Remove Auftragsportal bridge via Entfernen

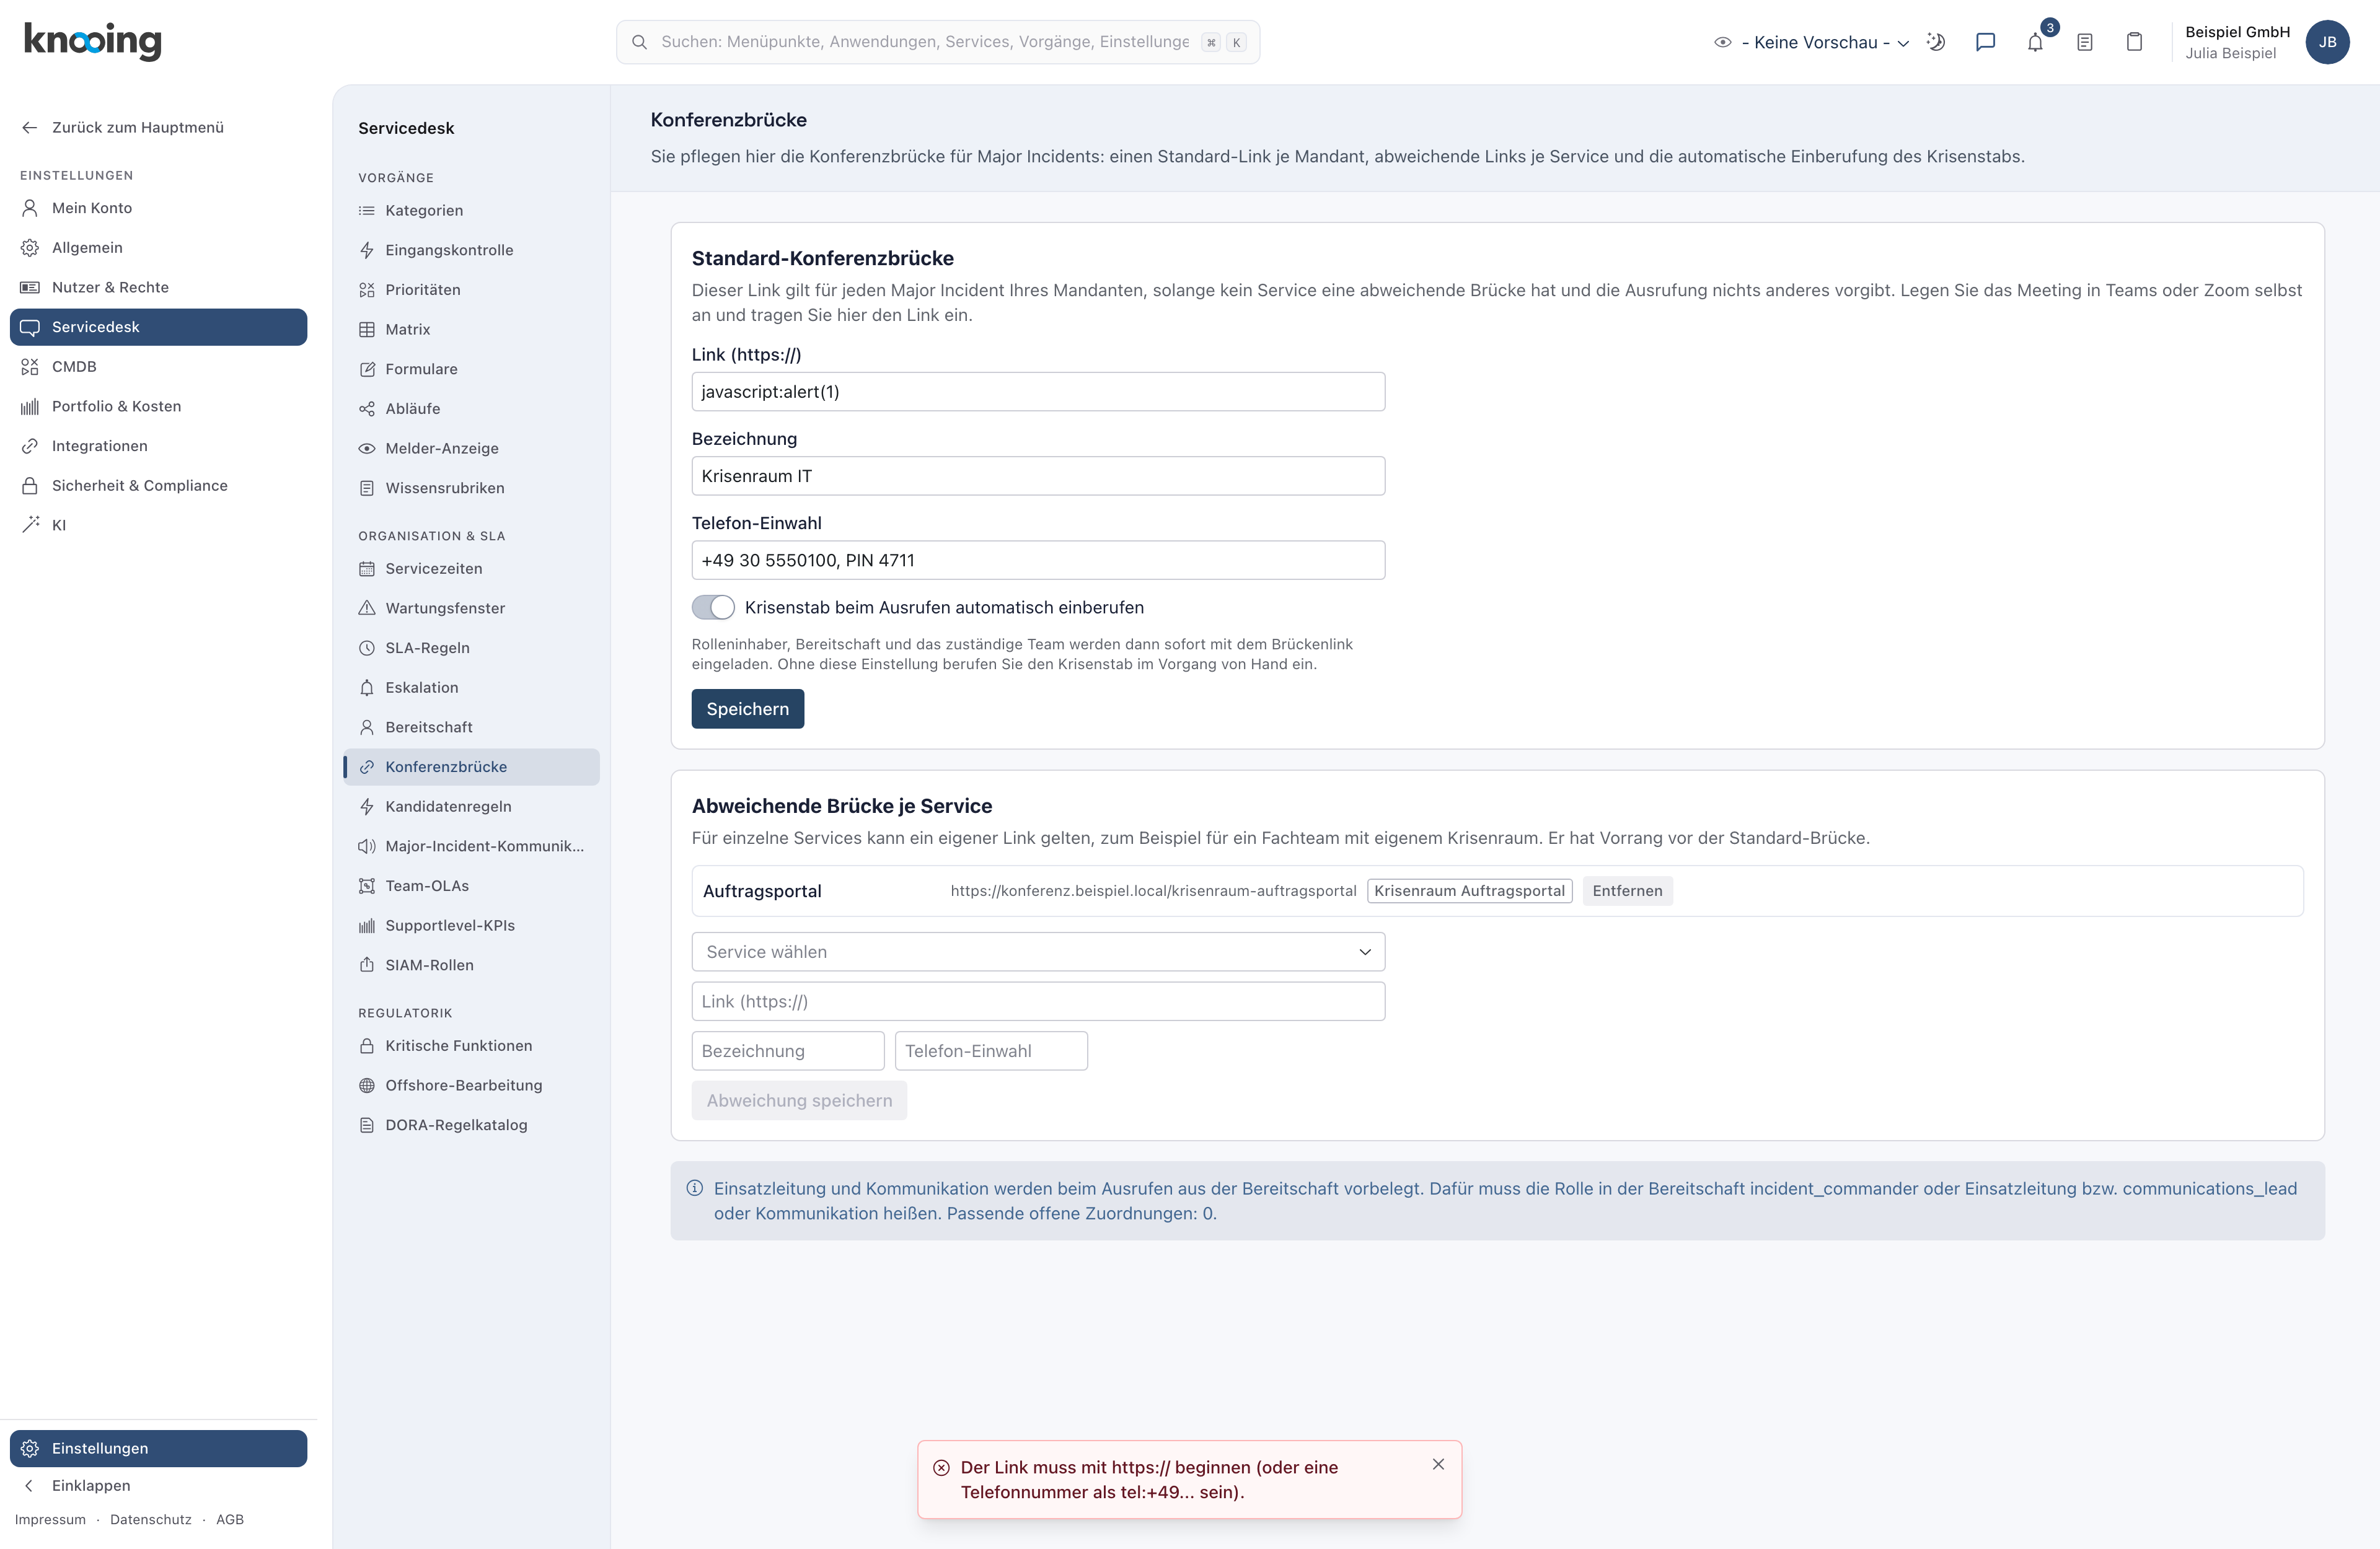1627,890
